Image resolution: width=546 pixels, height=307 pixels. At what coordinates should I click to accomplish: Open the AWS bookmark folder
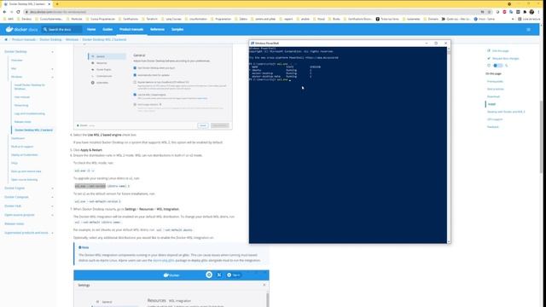coord(9,19)
